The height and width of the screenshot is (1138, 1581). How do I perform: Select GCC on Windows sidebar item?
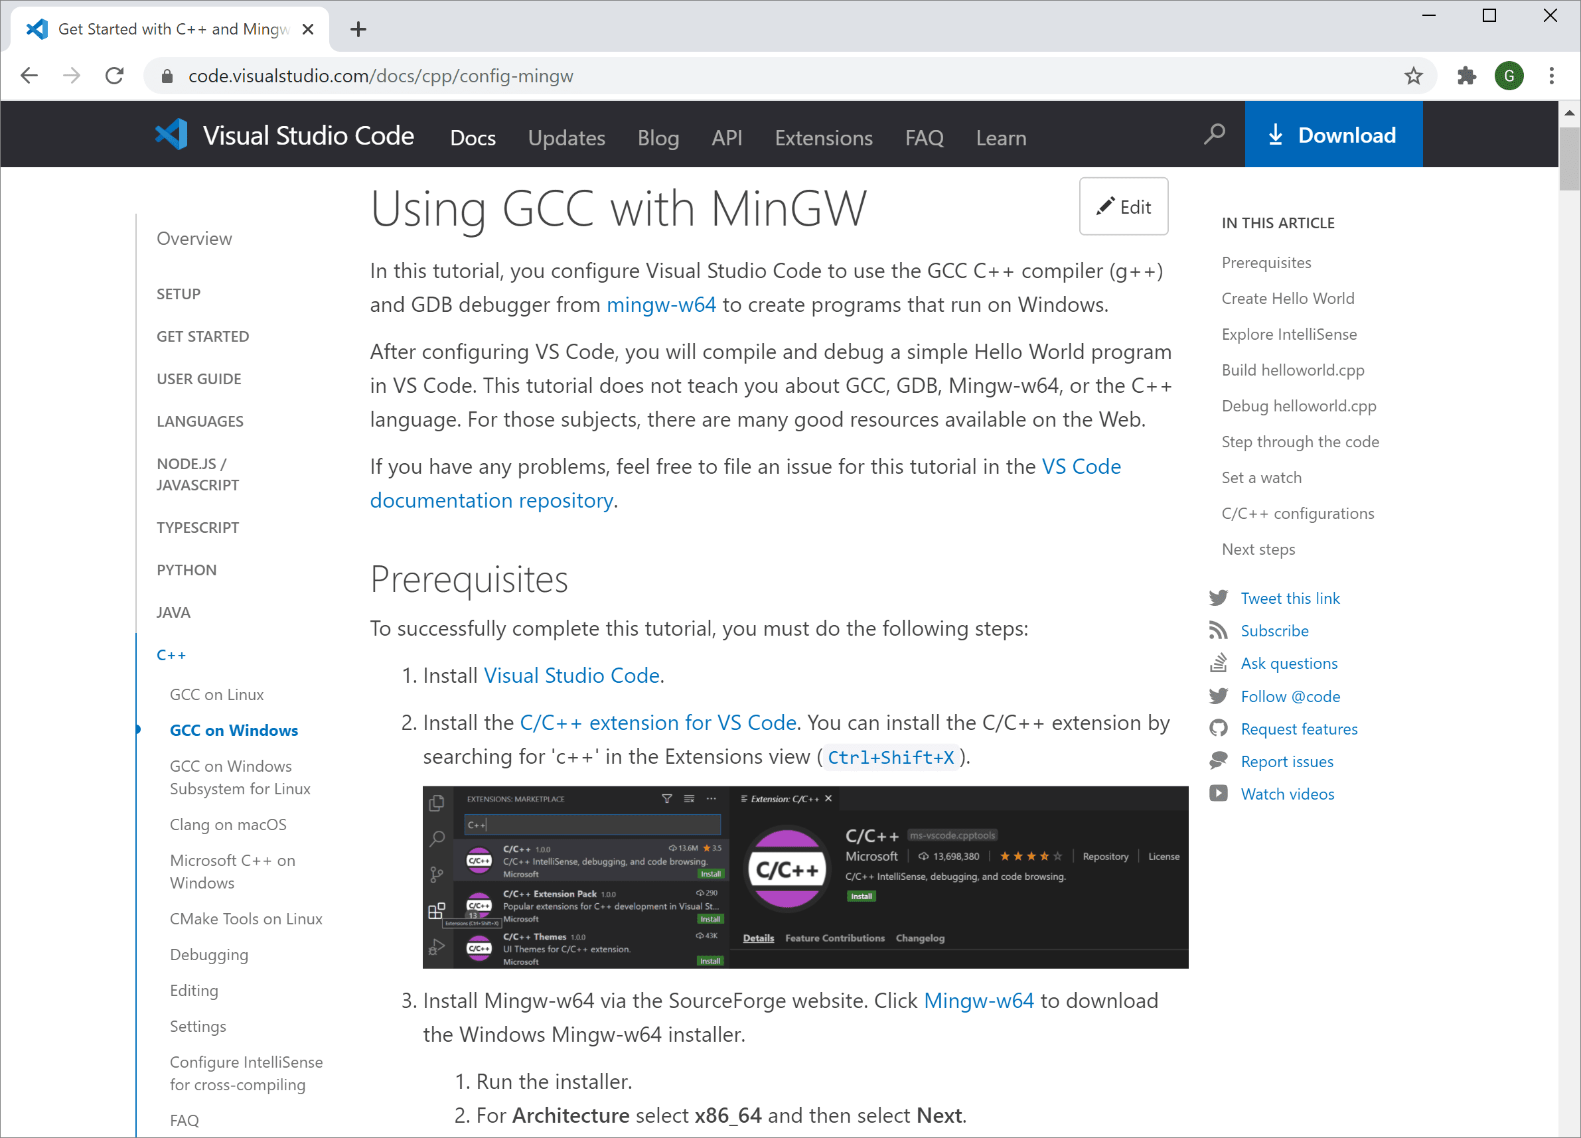(234, 729)
